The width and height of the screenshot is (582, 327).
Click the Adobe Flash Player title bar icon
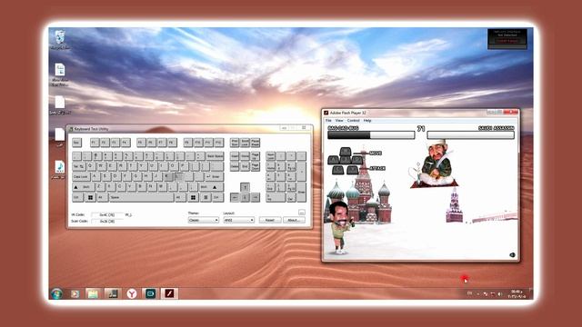tap(326, 113)
